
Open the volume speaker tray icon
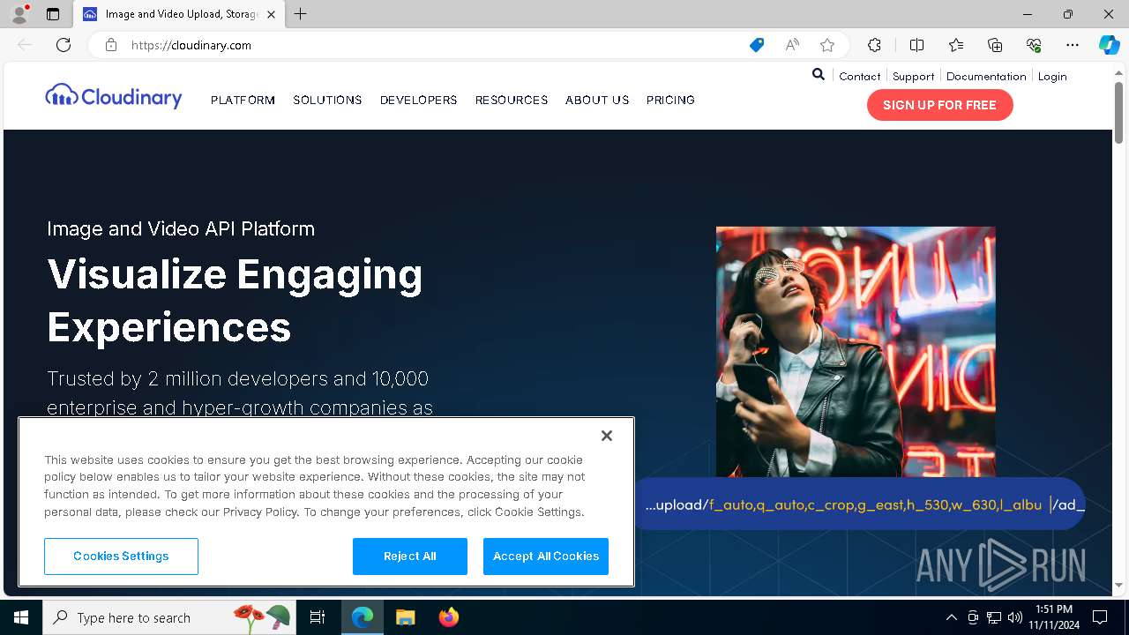click(1015, 617)
